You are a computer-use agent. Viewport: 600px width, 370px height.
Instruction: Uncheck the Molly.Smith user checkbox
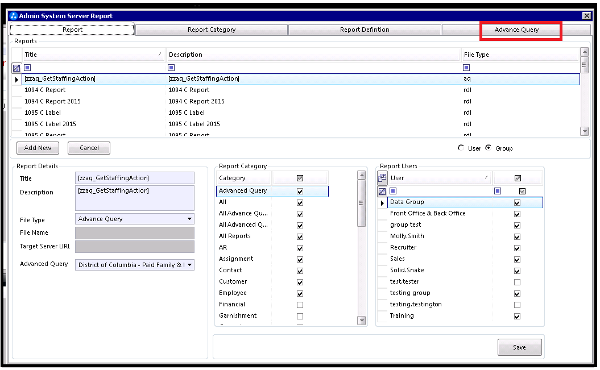tap(518, 236)
